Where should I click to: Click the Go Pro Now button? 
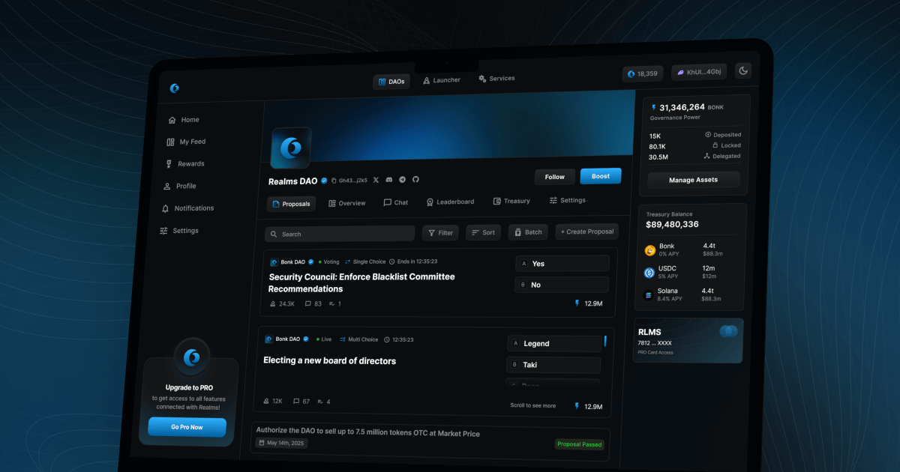click(187, 427)
